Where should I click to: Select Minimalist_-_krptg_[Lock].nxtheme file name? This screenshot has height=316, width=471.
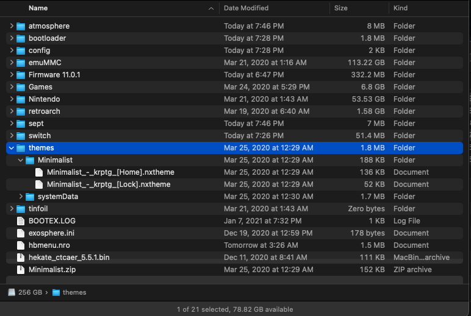(109, 184)
